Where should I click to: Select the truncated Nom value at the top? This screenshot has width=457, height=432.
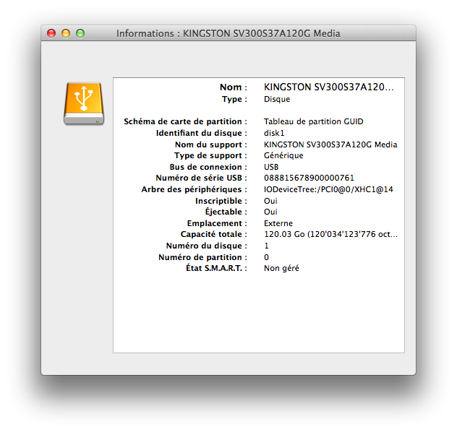(x=328, y=87)
